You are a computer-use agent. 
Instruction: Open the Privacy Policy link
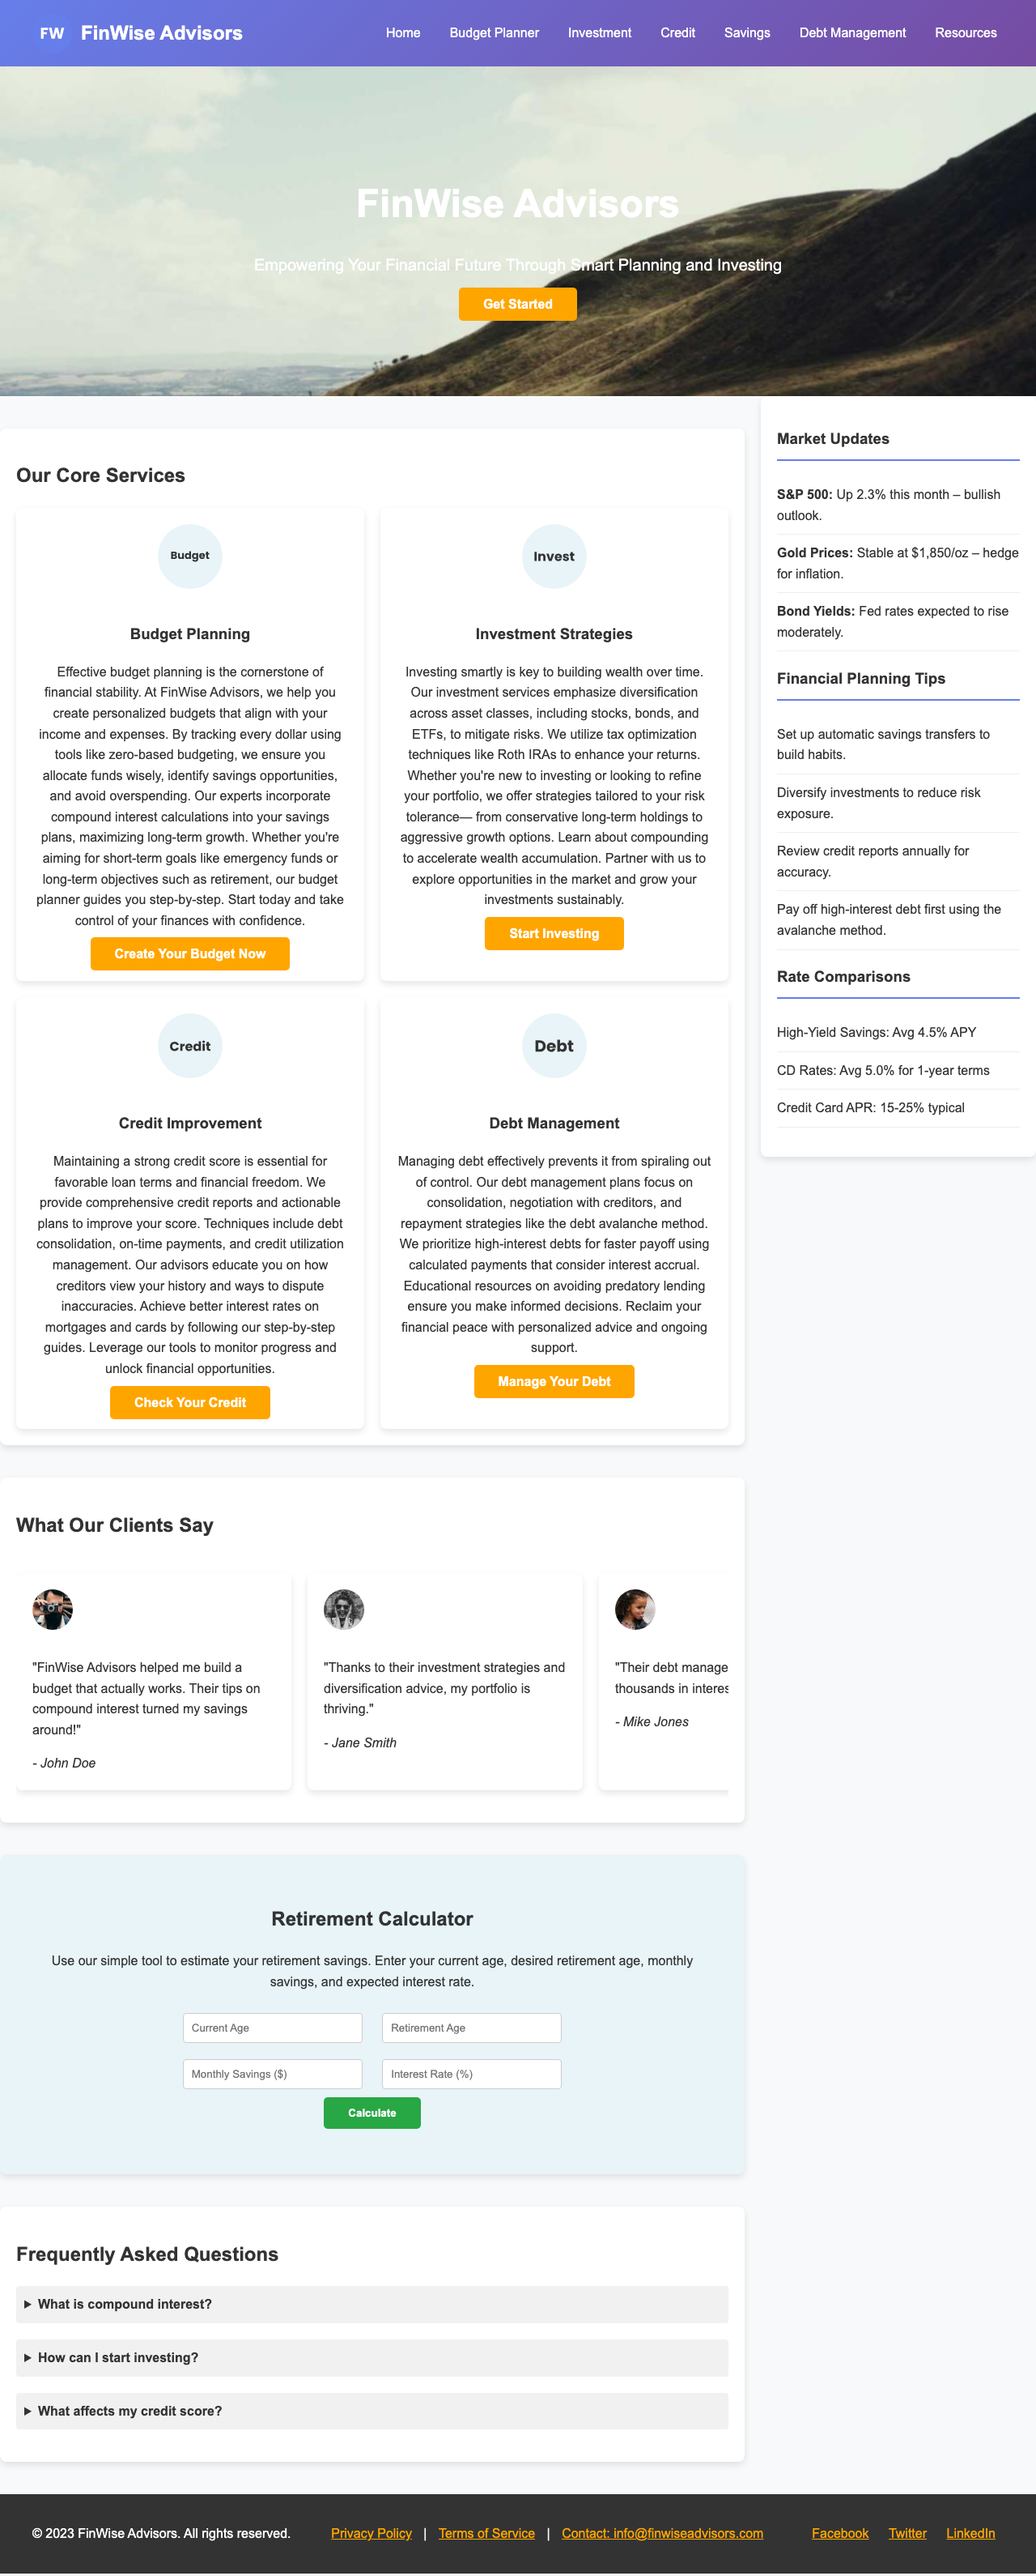pos(371,2533)
